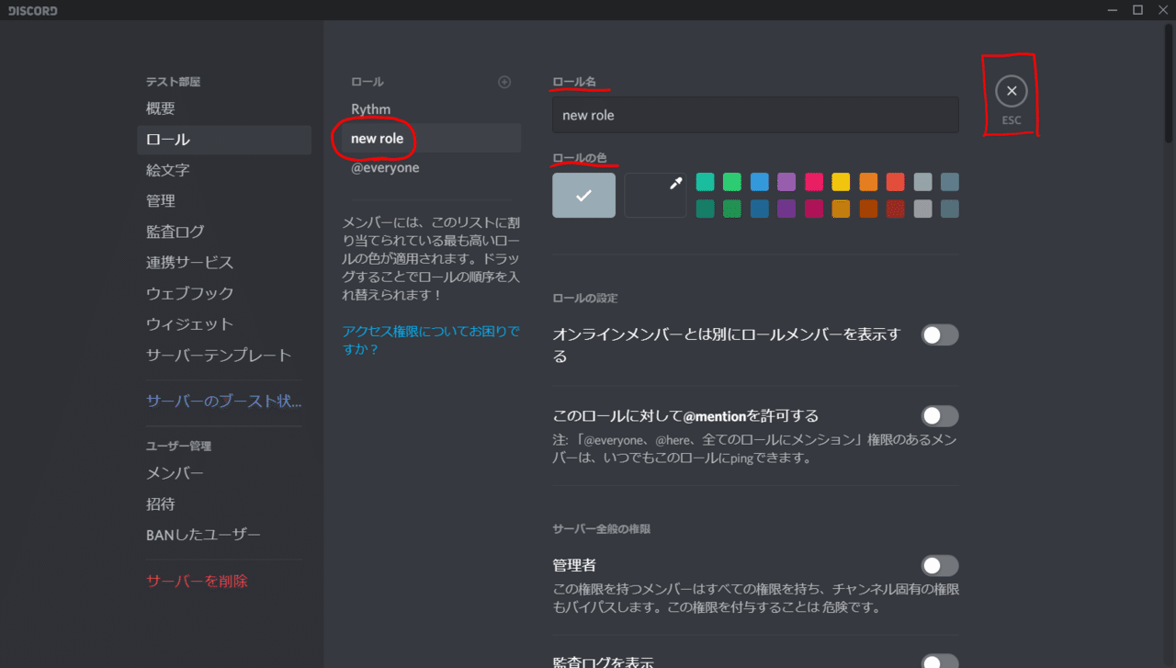Close settings with the ESC X icon
Image resolution: width=1176 pixels, height=668 pixels.
(x=1012, y=91)
